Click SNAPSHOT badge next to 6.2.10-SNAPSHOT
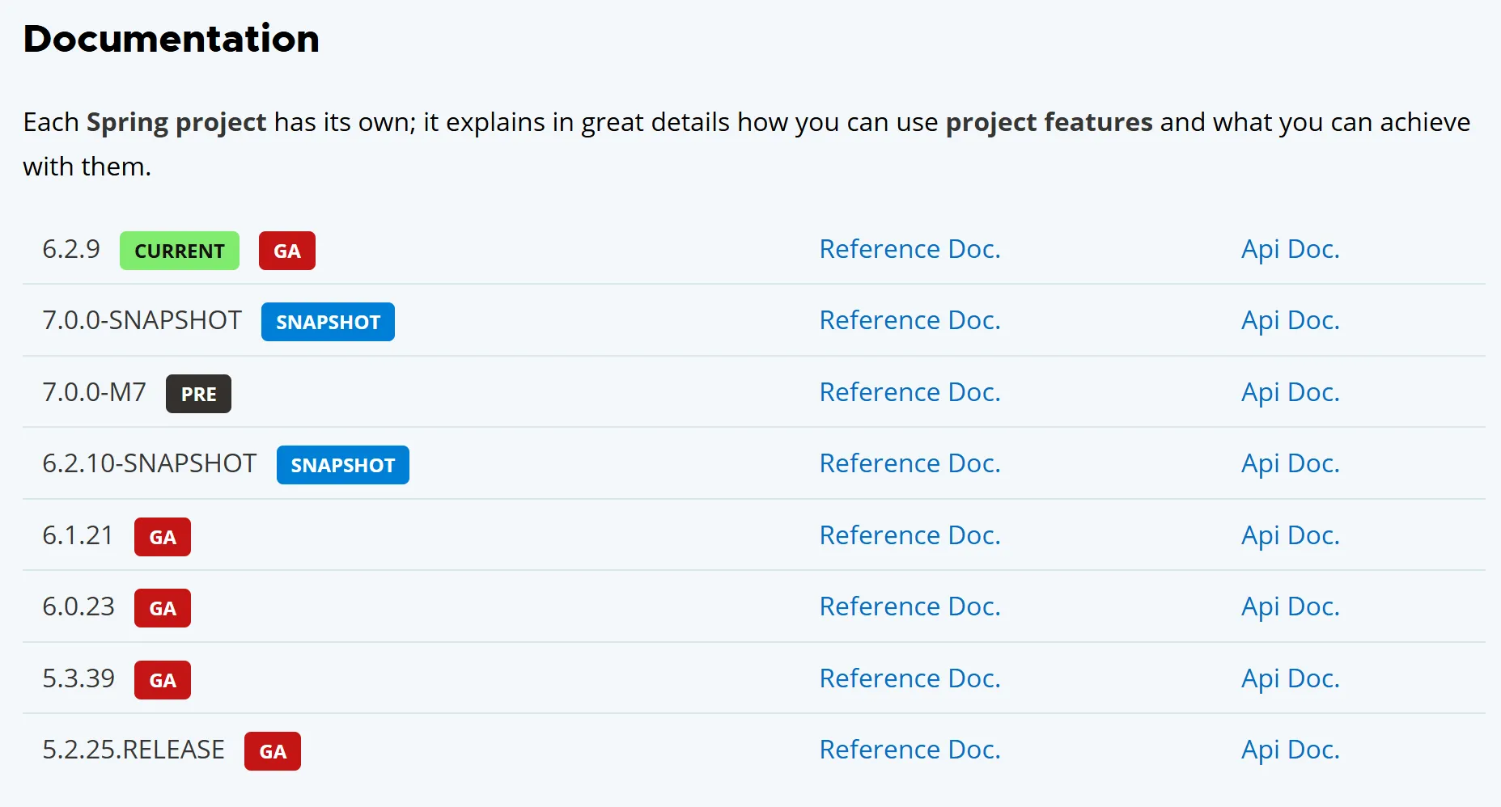Viewport: 1501px width, 807px height. (x=342, y=465)
